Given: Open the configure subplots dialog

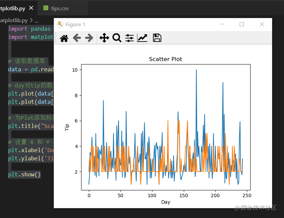Looking at the screenshot, I should 130,38.
